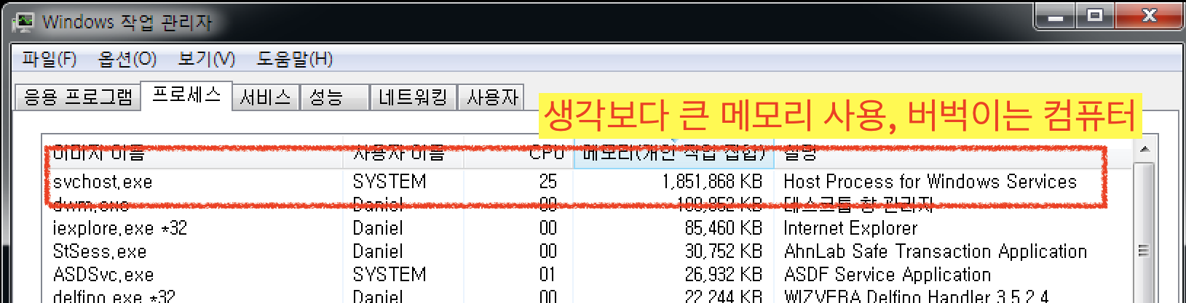Open the 네트워킹 tab

(413, 97)
